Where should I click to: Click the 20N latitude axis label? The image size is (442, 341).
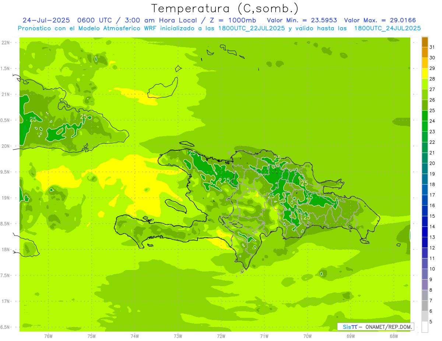(6, 146)
